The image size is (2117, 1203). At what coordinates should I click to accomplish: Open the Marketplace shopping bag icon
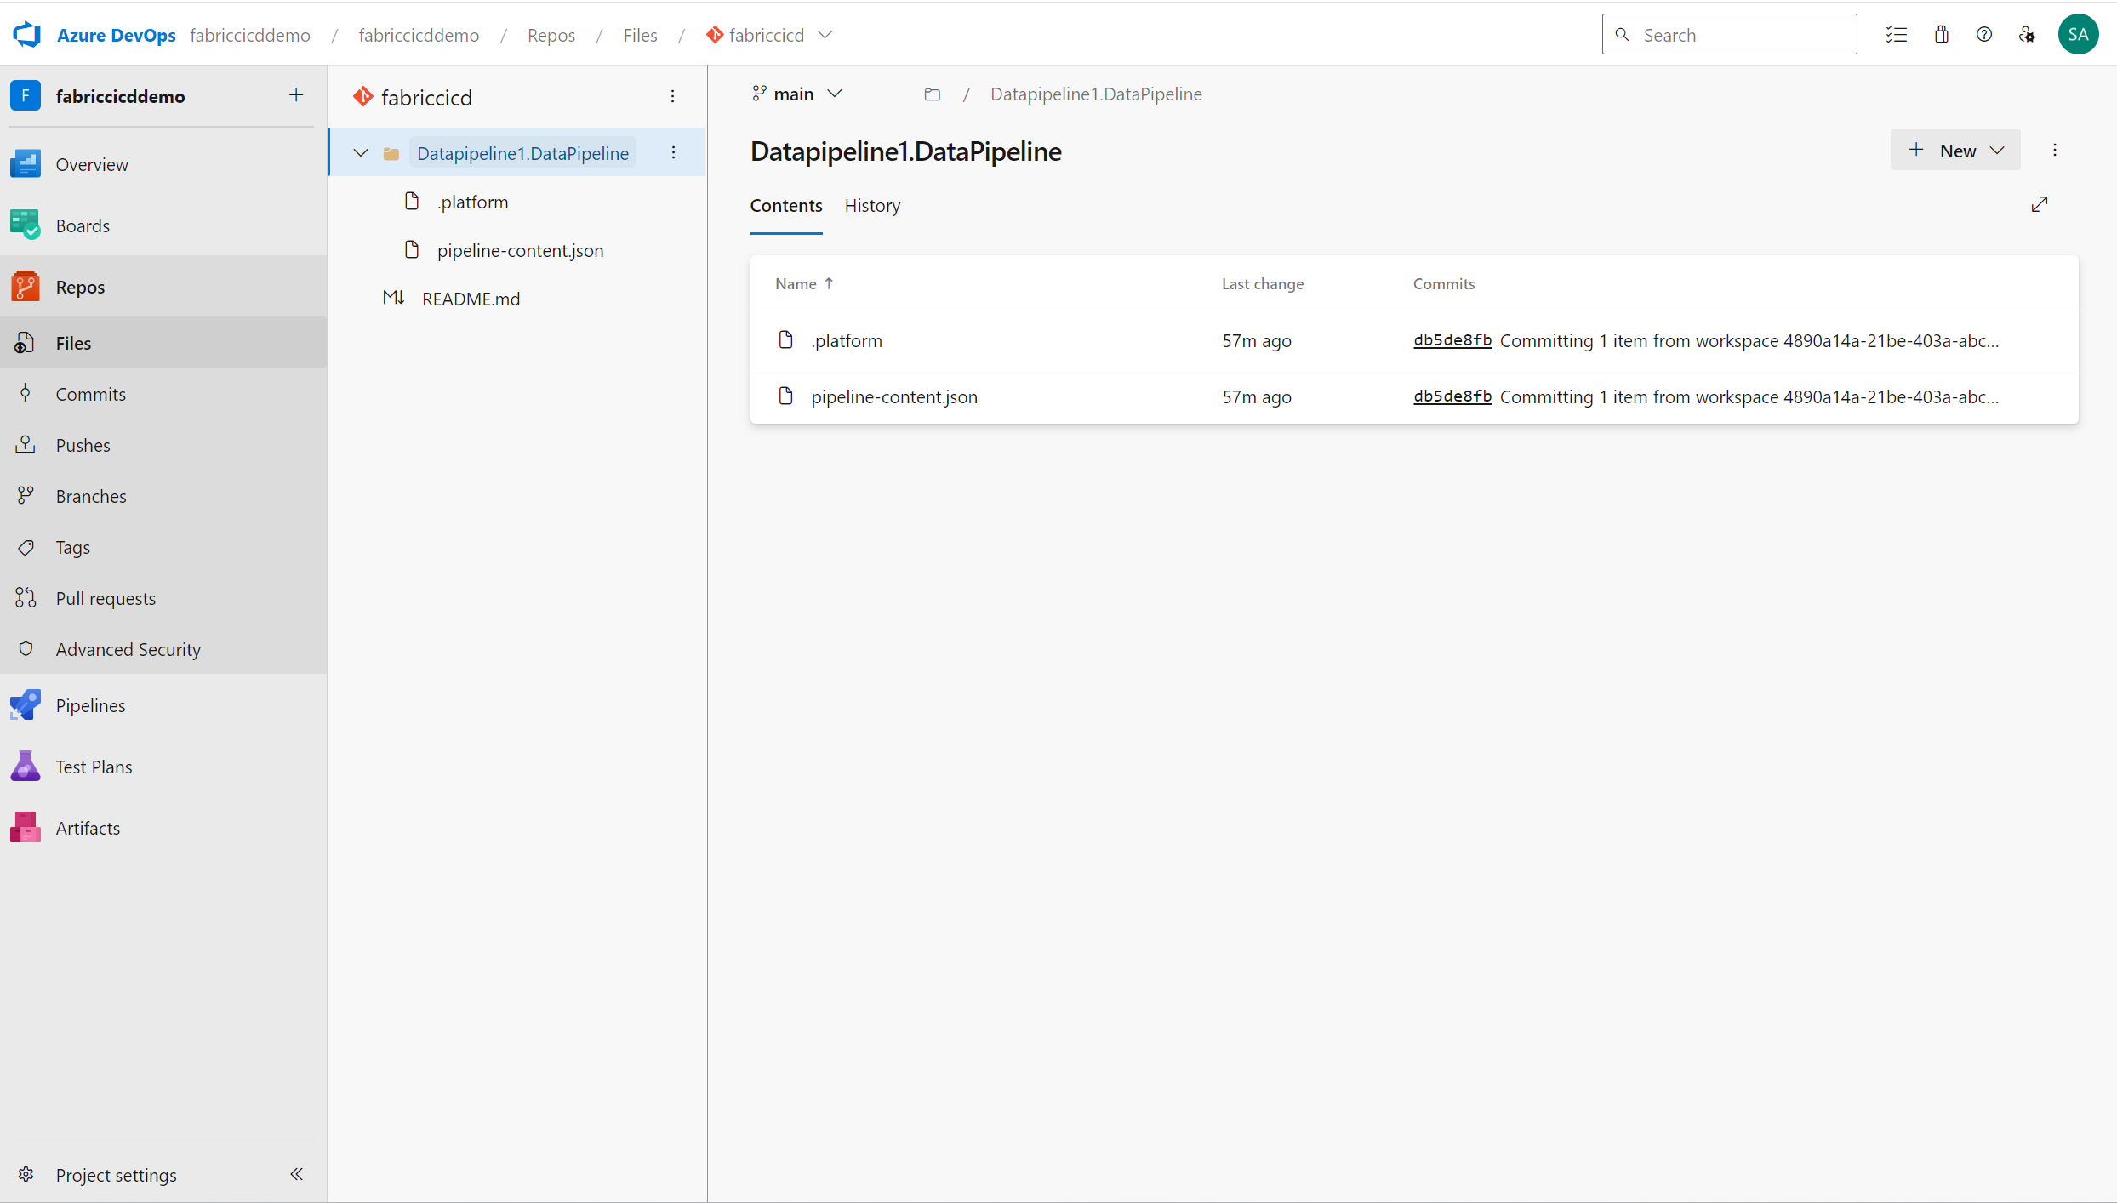pyautogui.click(x=1941, y=35)
